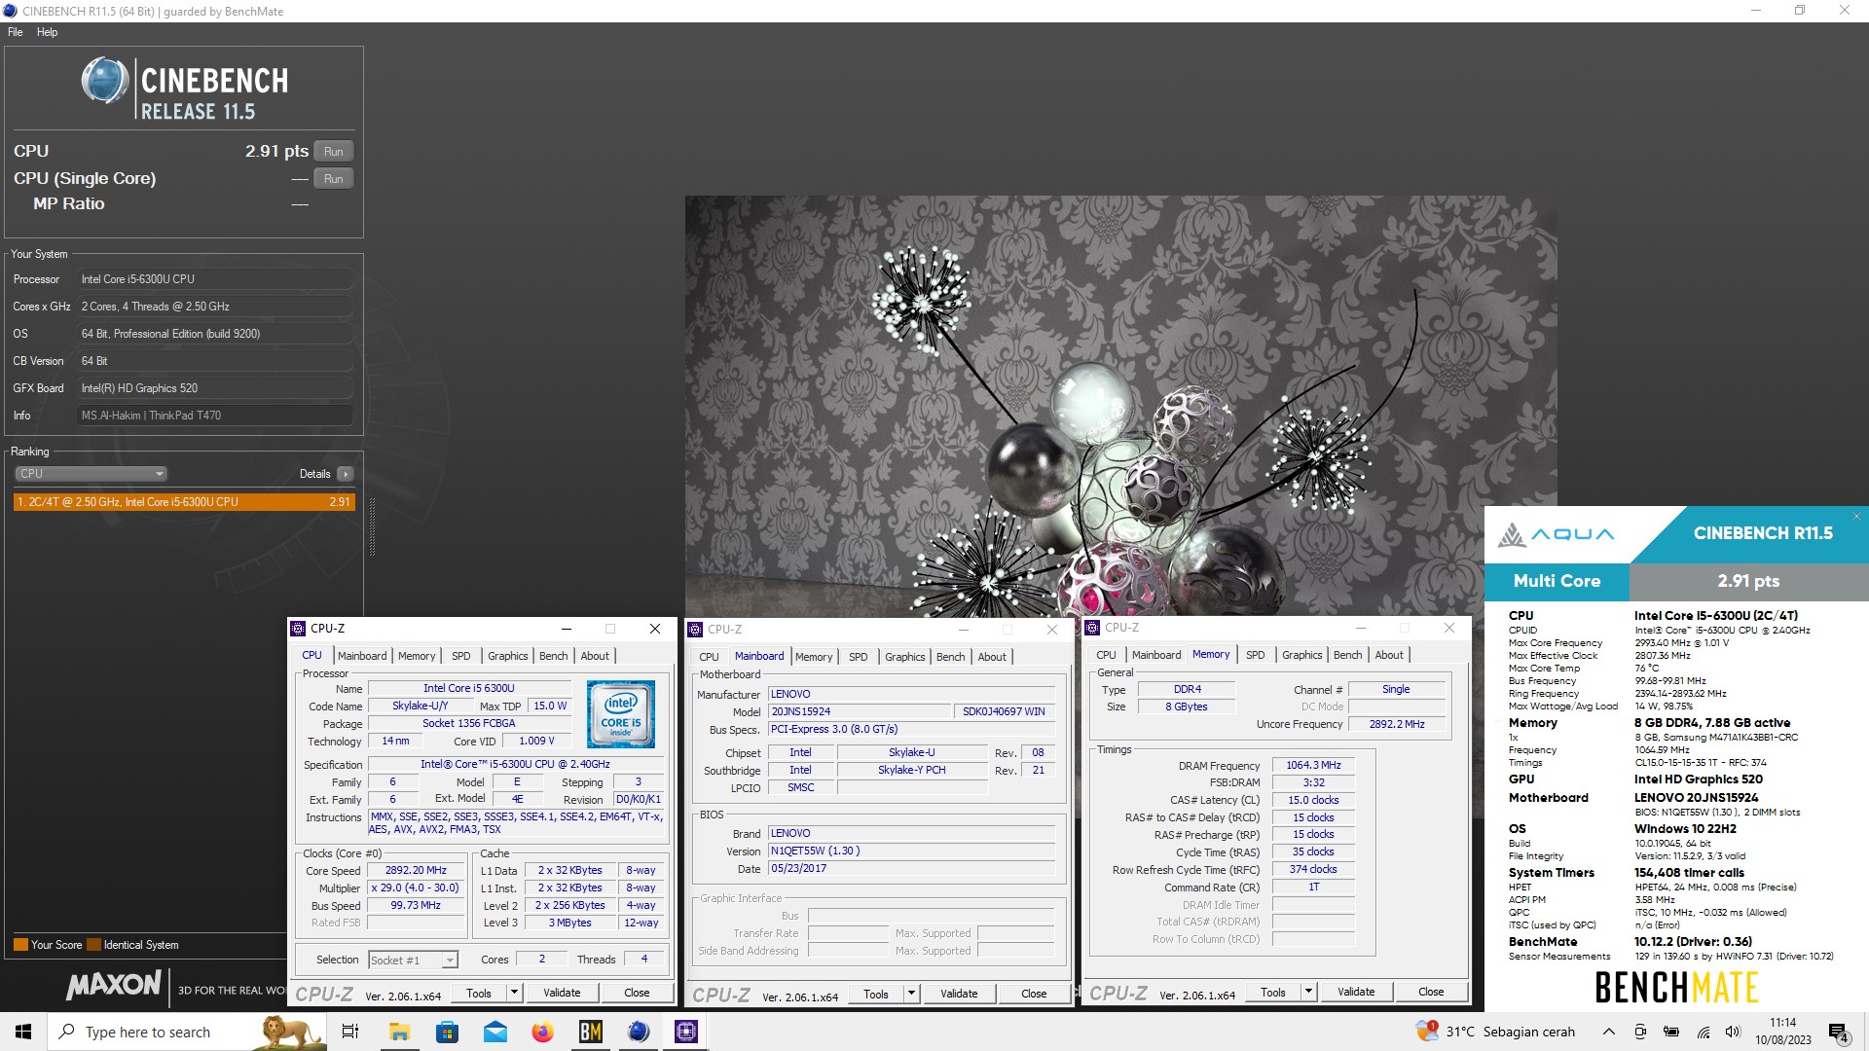Click the rendered Cinebench scene image
This screenshot has height=1051, width=1869.
pos(1120,406)
